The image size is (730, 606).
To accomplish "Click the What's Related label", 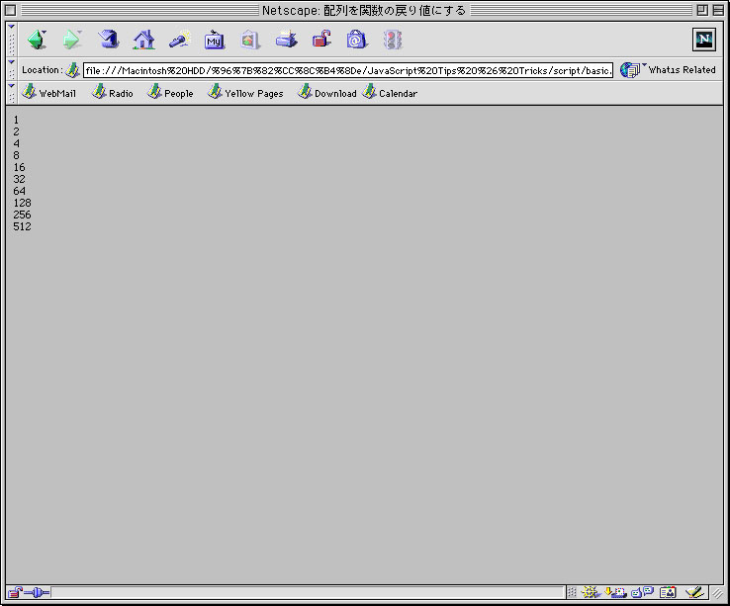I will point(683,70).
